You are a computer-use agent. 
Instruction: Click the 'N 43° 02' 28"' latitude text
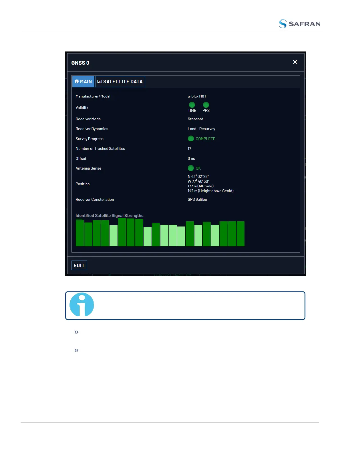[198, 176]
